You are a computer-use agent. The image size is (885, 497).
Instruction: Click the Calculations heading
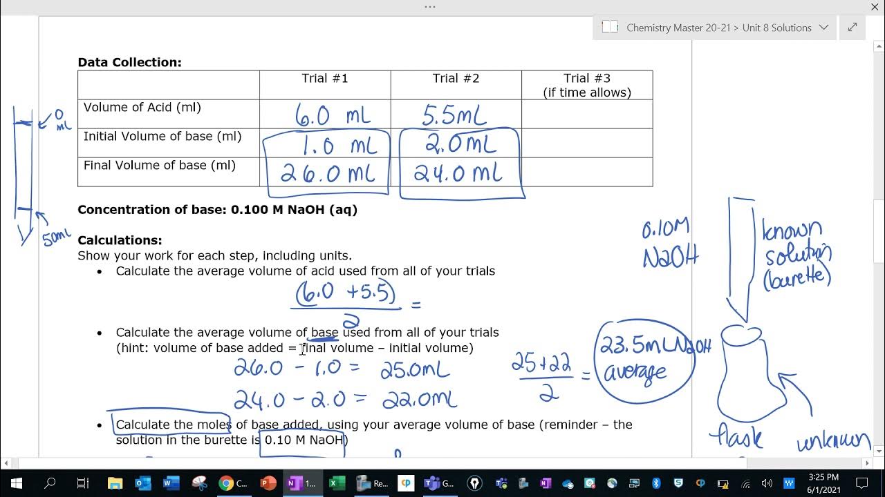pos(120,240)
